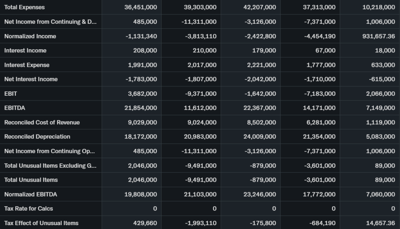Click the EBITDA value 22,367,000
Screen dimensions: 400x229
(x=259, y=108)
